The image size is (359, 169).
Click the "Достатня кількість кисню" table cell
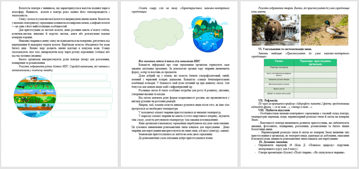coord(279,85)
